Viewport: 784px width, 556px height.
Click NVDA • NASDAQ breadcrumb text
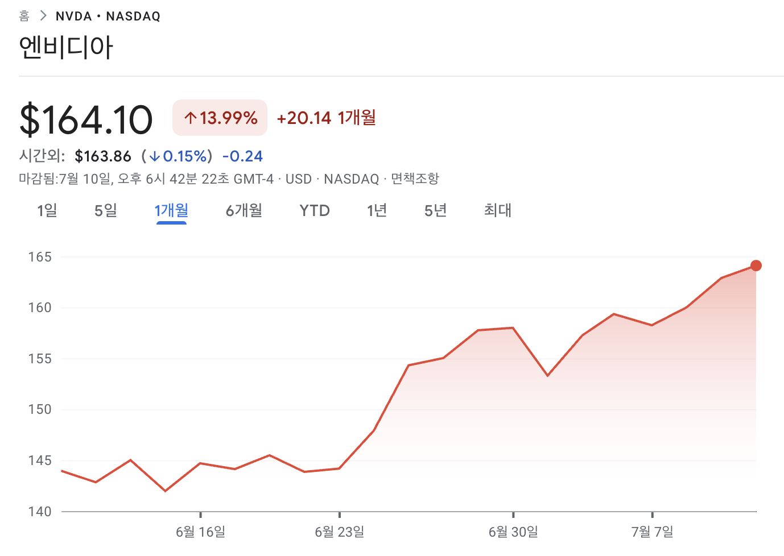pos(108,16)
